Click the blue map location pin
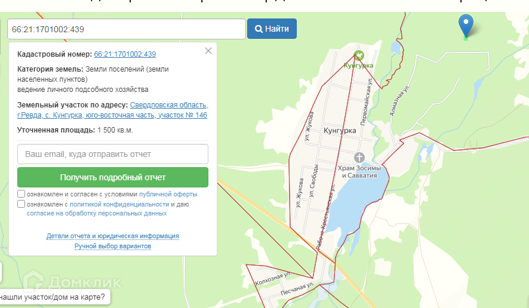Viewport: 529px width, 308px height. [x=466, y=26]
